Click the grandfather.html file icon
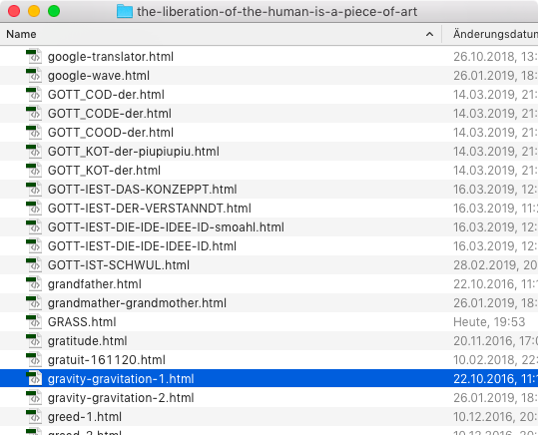Image resolution: width=538 pixels, height=435 pixels. tap(34, 283)
